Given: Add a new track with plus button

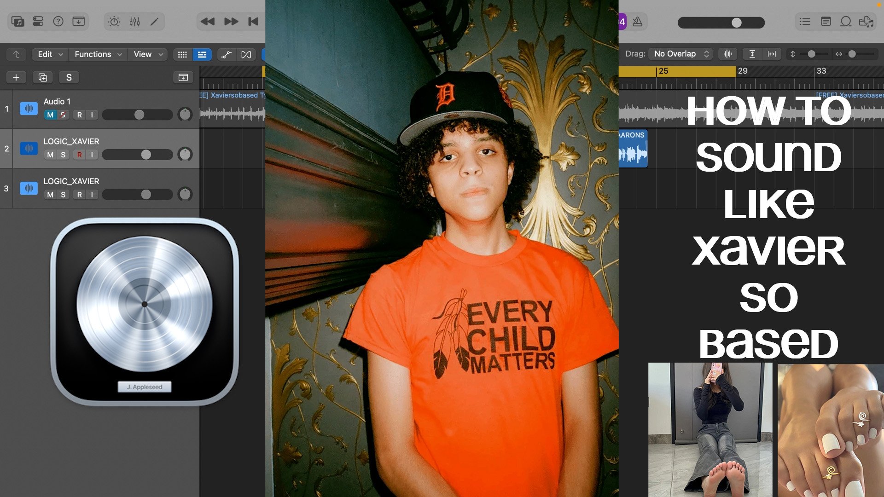Looking at the screenshot, I should click(16, 77).
